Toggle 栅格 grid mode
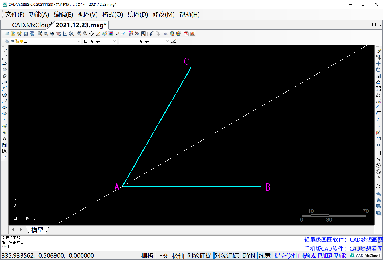The height and width of the screenshot is (260, 383). tap(147, 256)
